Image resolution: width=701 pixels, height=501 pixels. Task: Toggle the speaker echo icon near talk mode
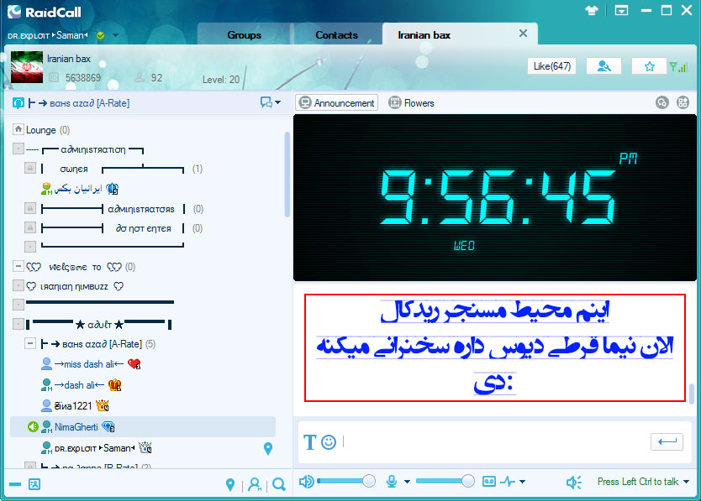click(x=574, y=482)
